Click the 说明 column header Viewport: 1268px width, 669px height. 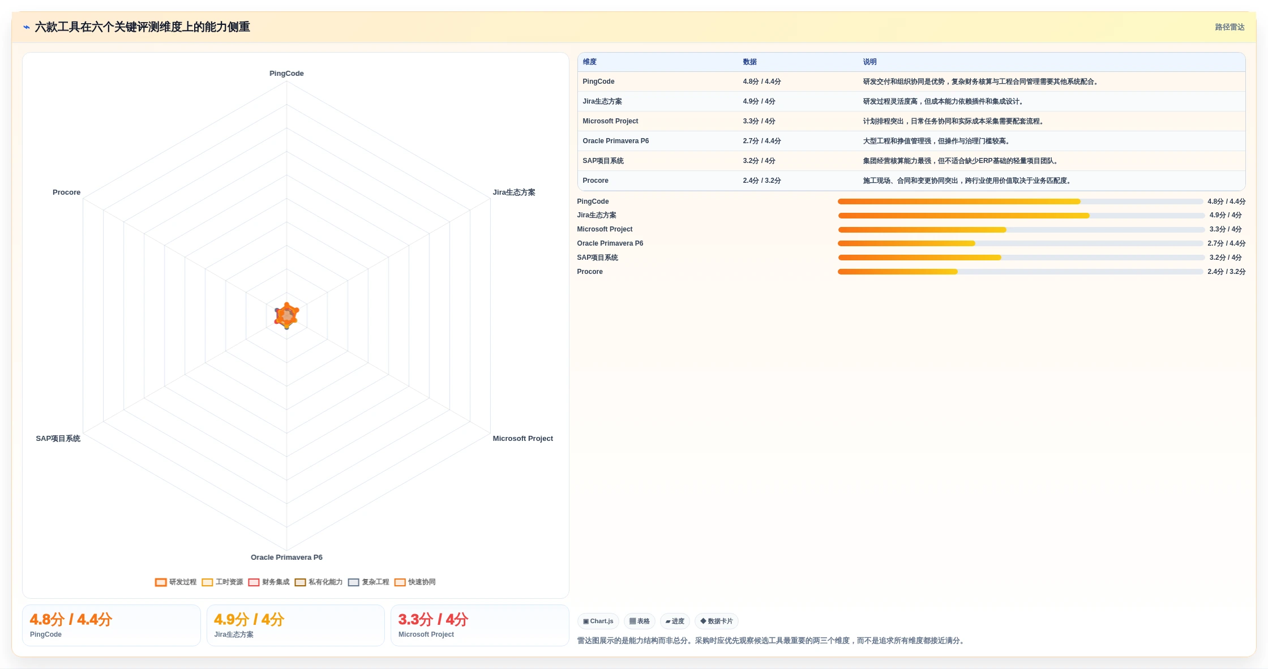point(870,62)
